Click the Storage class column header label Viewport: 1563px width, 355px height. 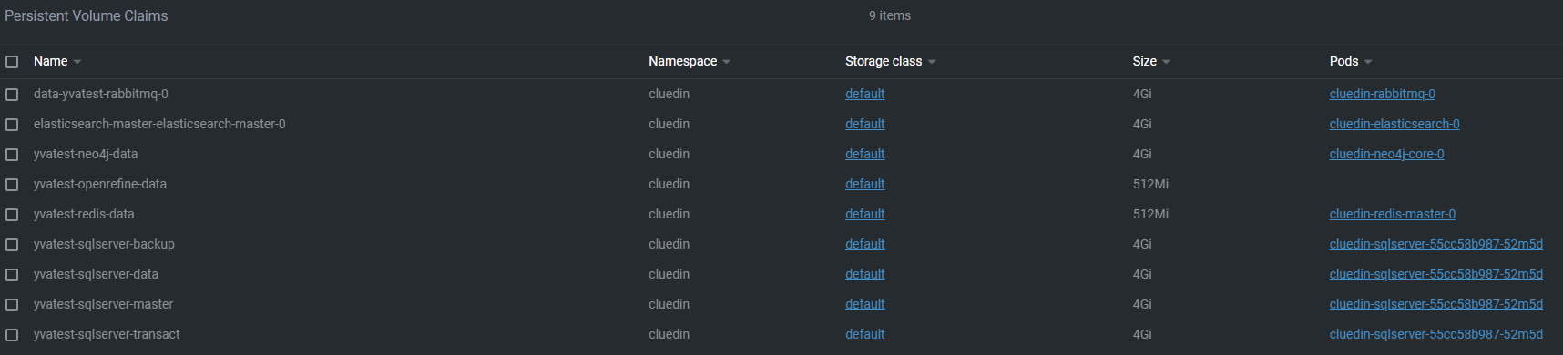pyautogui.click(x=884, y=61)
